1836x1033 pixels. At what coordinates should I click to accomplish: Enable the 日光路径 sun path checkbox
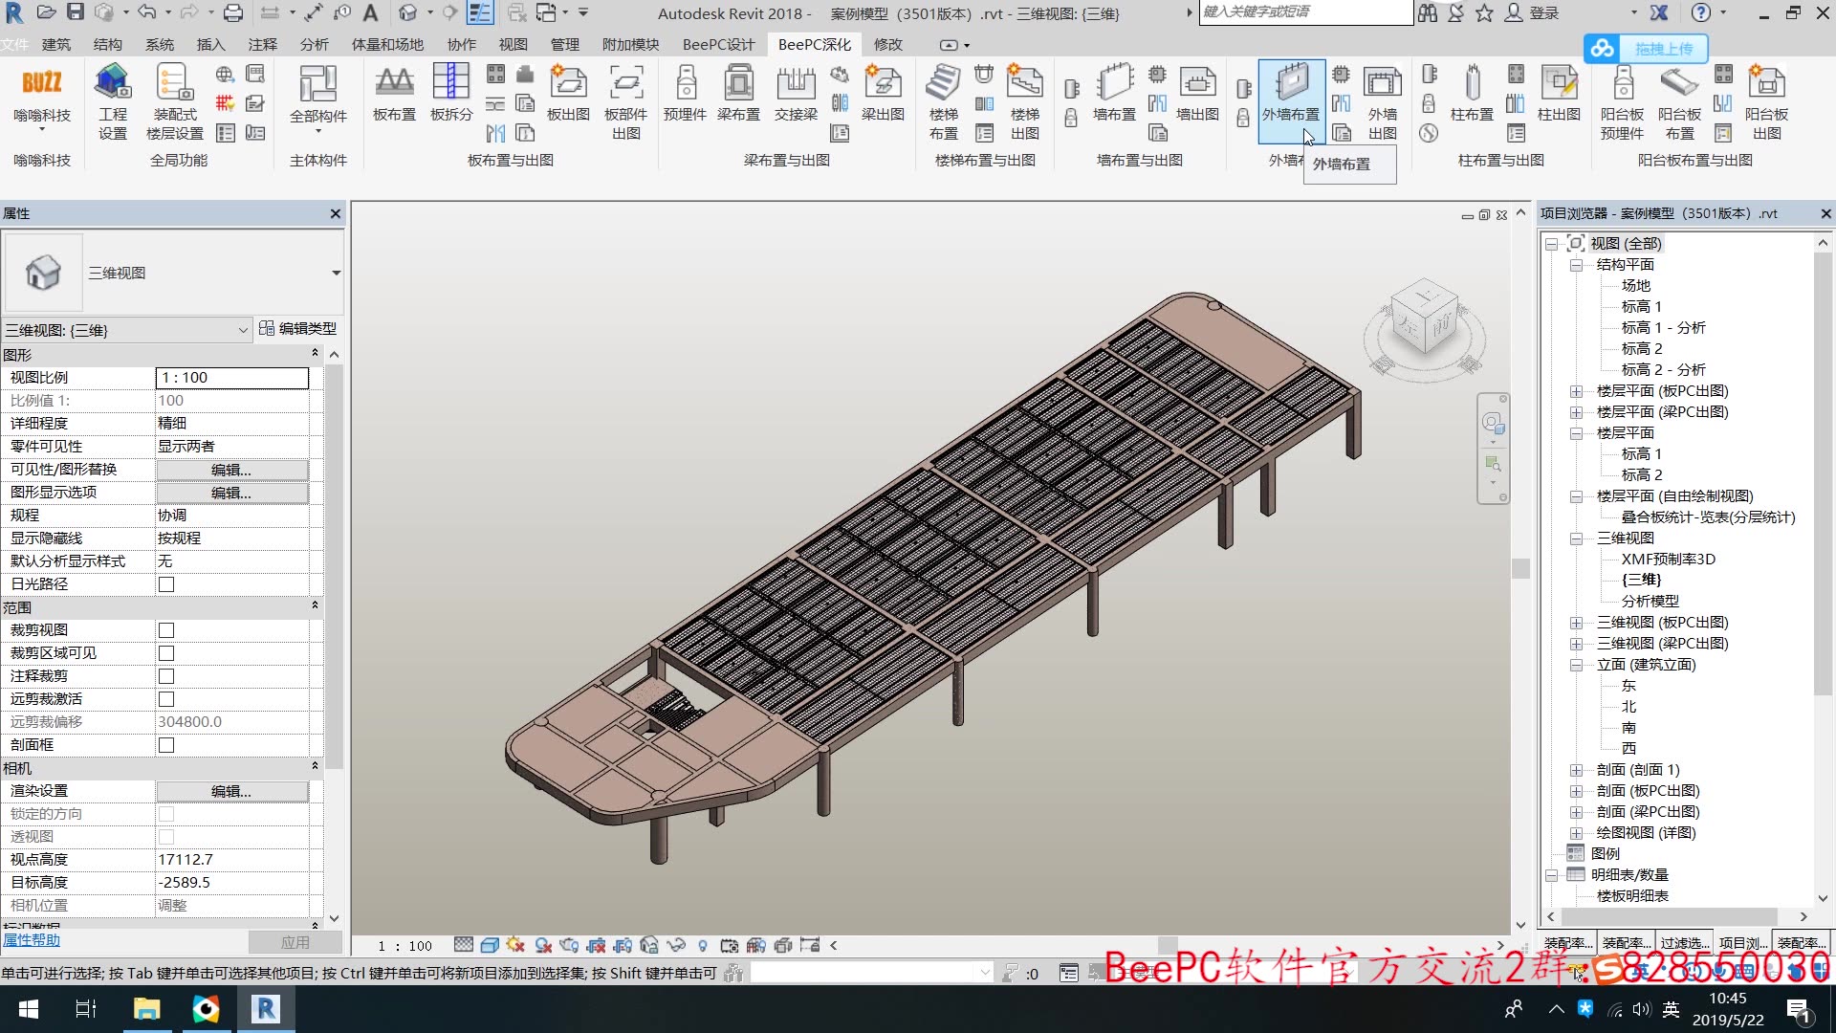pos(166,584)
